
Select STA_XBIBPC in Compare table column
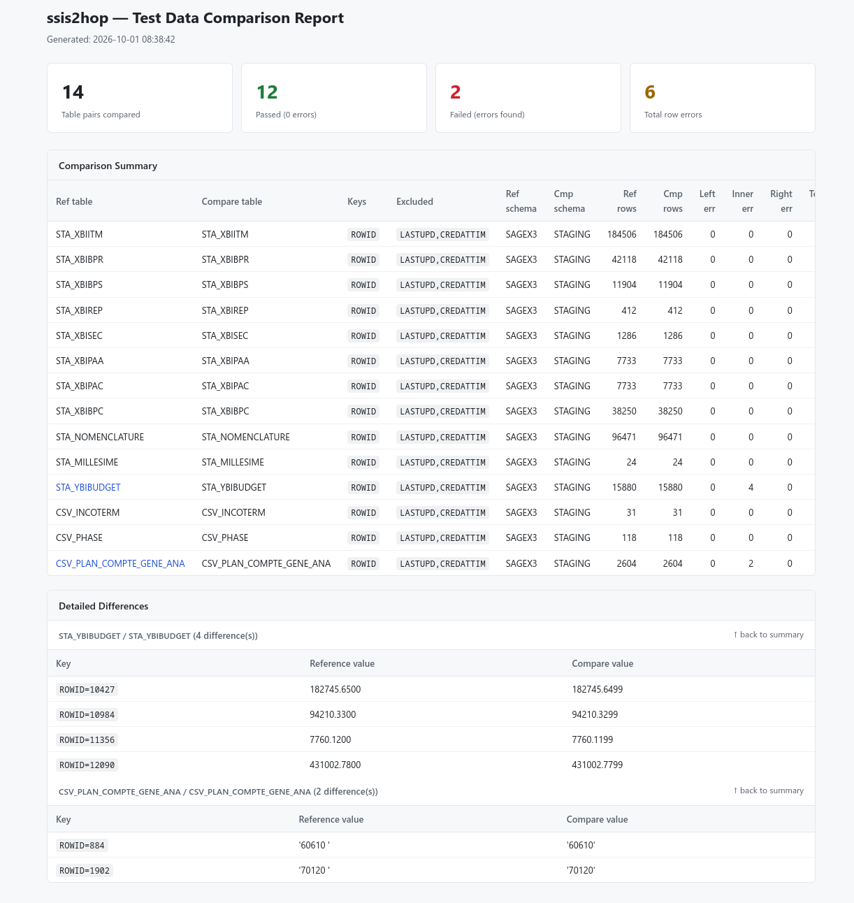pyautogui.click(x=225, y=411)
